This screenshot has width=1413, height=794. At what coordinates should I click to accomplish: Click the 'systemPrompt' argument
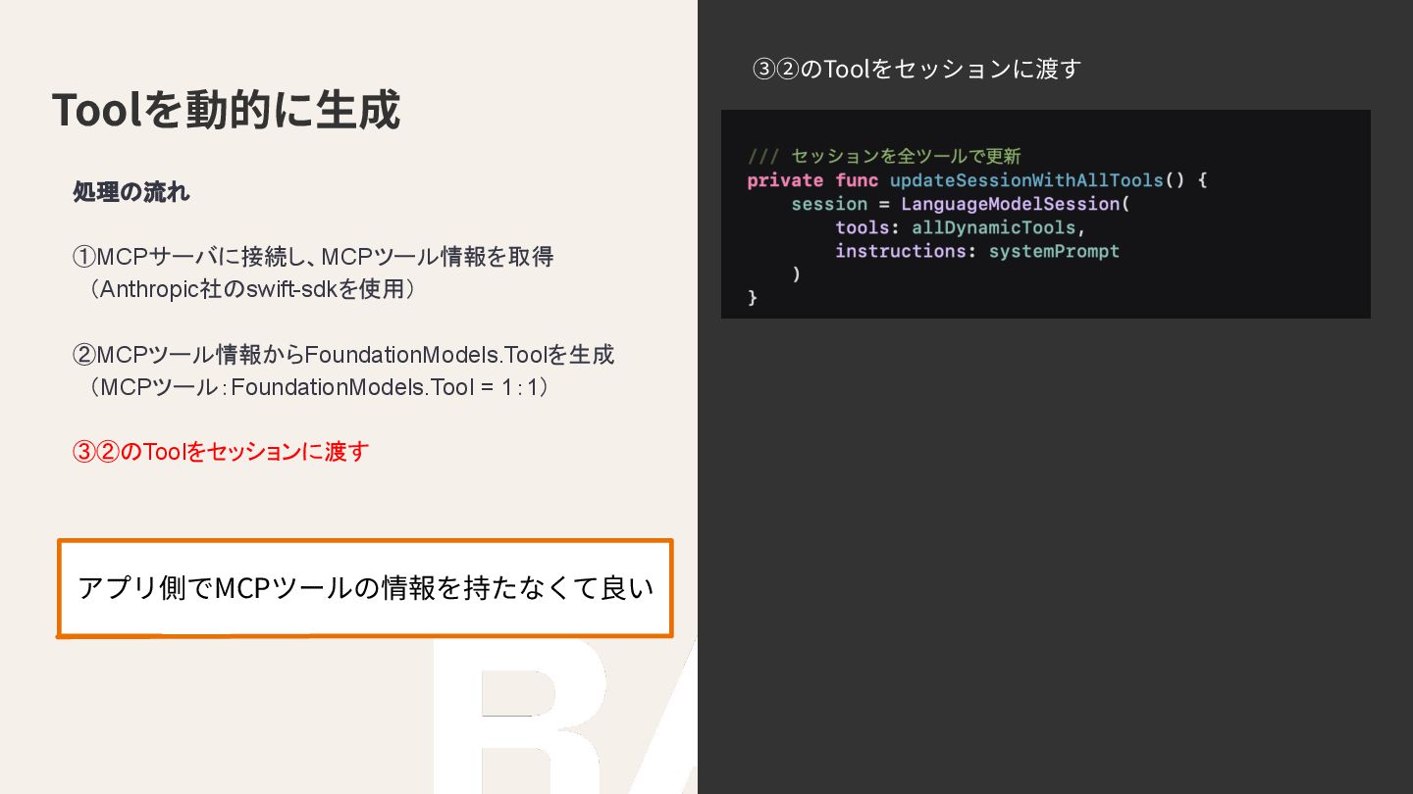[x=1054, y=251]
